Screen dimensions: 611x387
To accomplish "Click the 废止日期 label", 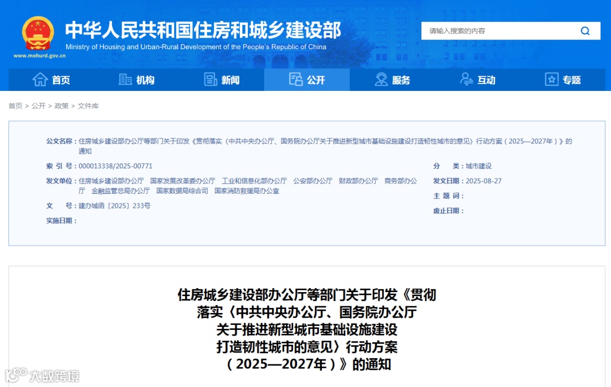I will tap(448, 211).
